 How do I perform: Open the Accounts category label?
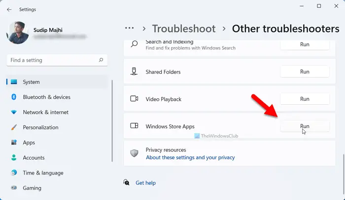[34, 157]
